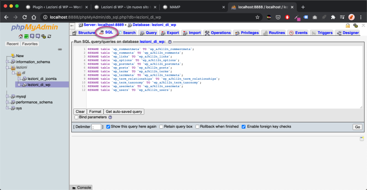This screenshot has height=190, width=367.
Task: Open the camera screenshot extension
Action: tap(315, 17)
